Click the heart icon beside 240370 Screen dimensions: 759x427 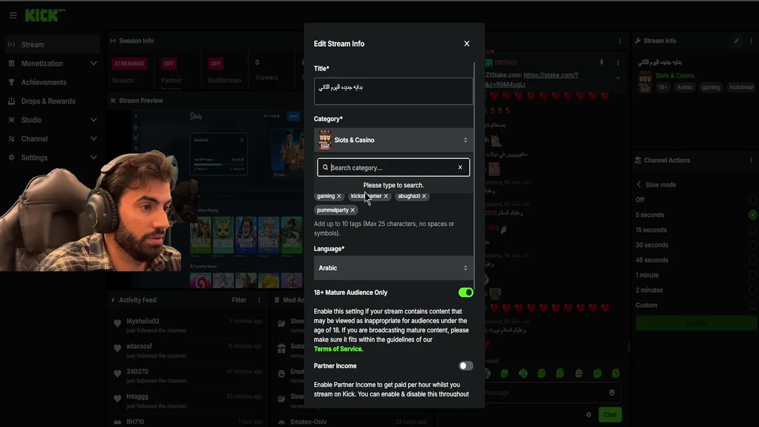pos(117,374)
